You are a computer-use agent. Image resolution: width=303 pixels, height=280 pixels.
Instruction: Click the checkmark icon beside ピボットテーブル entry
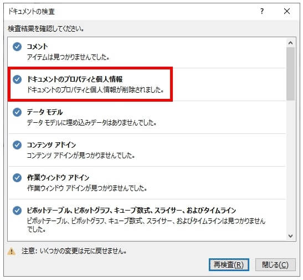click(17, 210)
